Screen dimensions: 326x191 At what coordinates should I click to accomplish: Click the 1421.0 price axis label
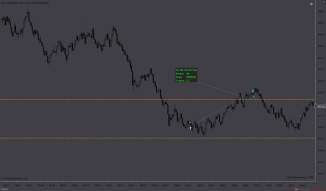pyautogui.click(x=321, y=69)
